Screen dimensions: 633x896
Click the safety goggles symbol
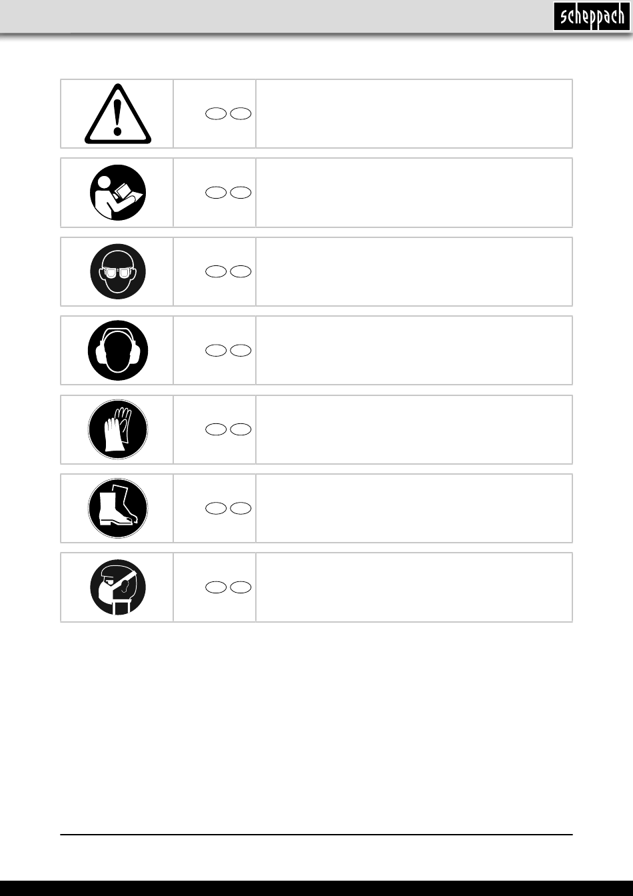[118, 271]
